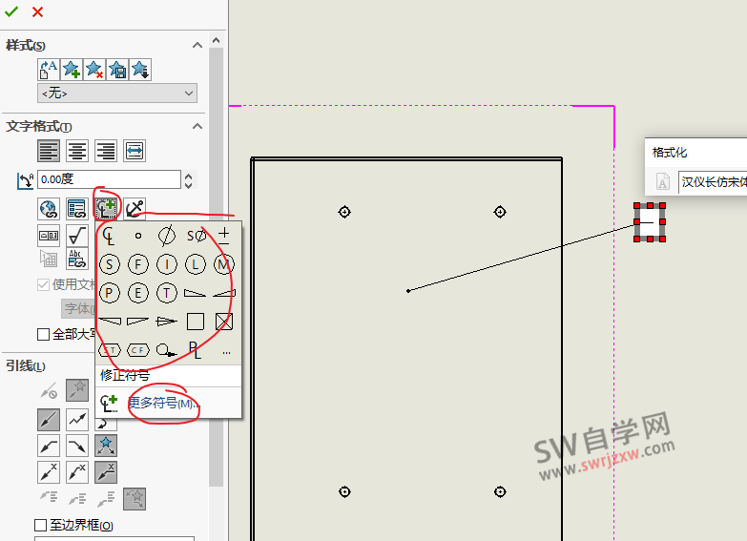747x541 pixels.
Task: Toggle fit text alignment
Action: [135, 151]
